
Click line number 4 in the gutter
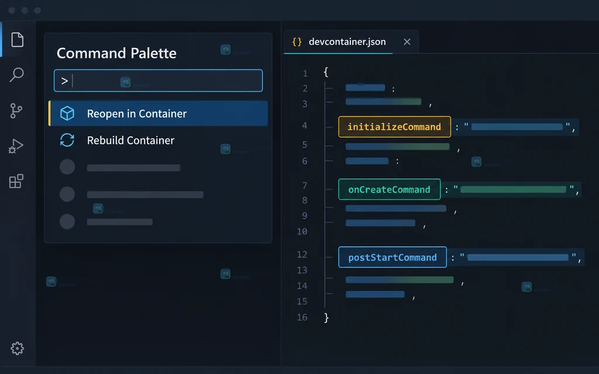(304, 126)
